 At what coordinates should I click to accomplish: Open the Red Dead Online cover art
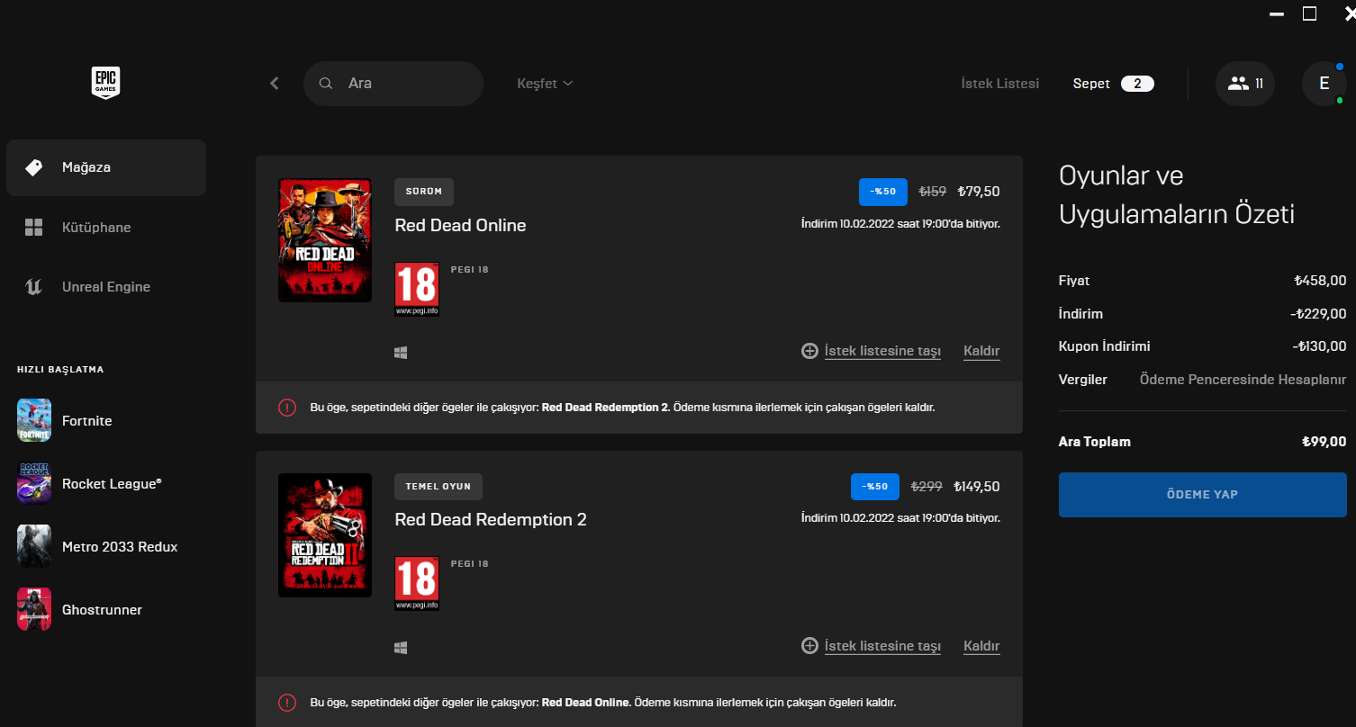pos(325,240)
